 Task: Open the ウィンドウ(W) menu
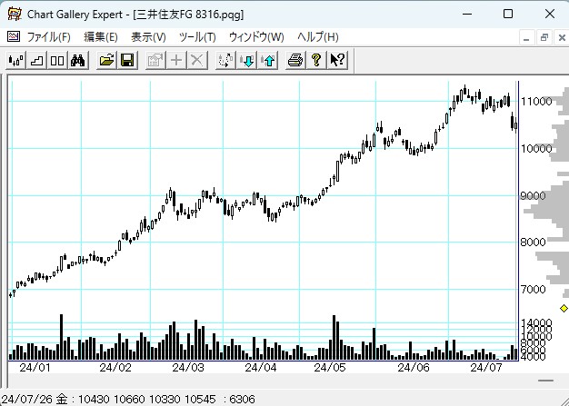255,37
